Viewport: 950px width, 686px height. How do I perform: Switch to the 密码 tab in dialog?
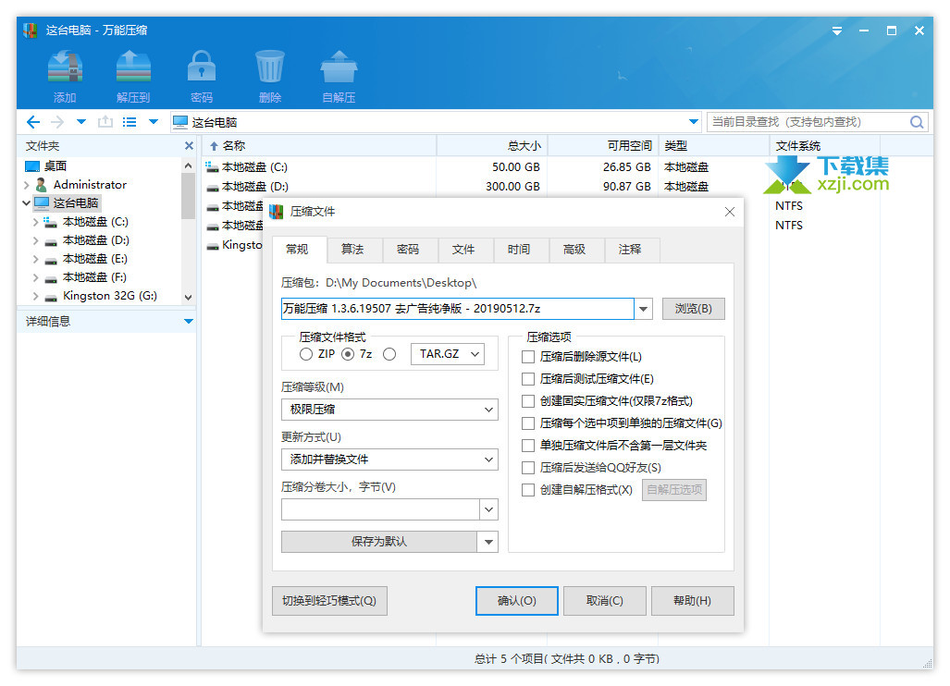[x=408, y=250]
